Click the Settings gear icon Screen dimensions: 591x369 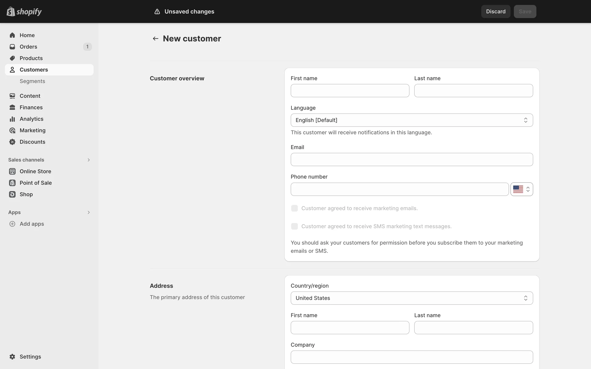(12, 357)
